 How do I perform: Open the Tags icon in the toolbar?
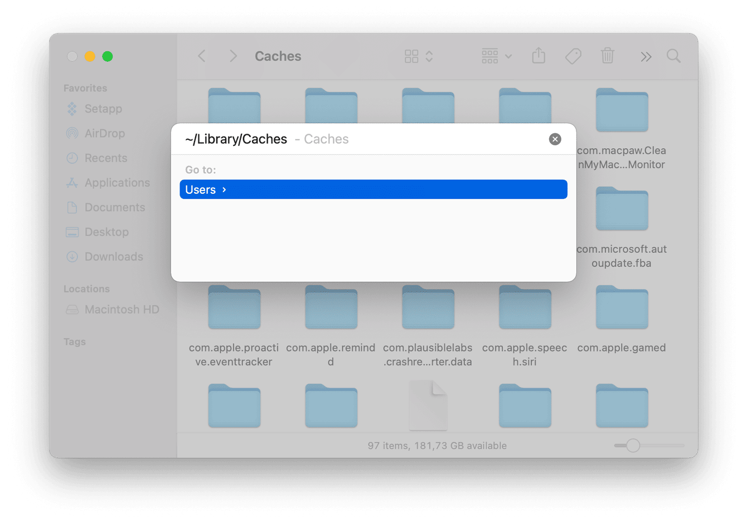tap(573, 56)
